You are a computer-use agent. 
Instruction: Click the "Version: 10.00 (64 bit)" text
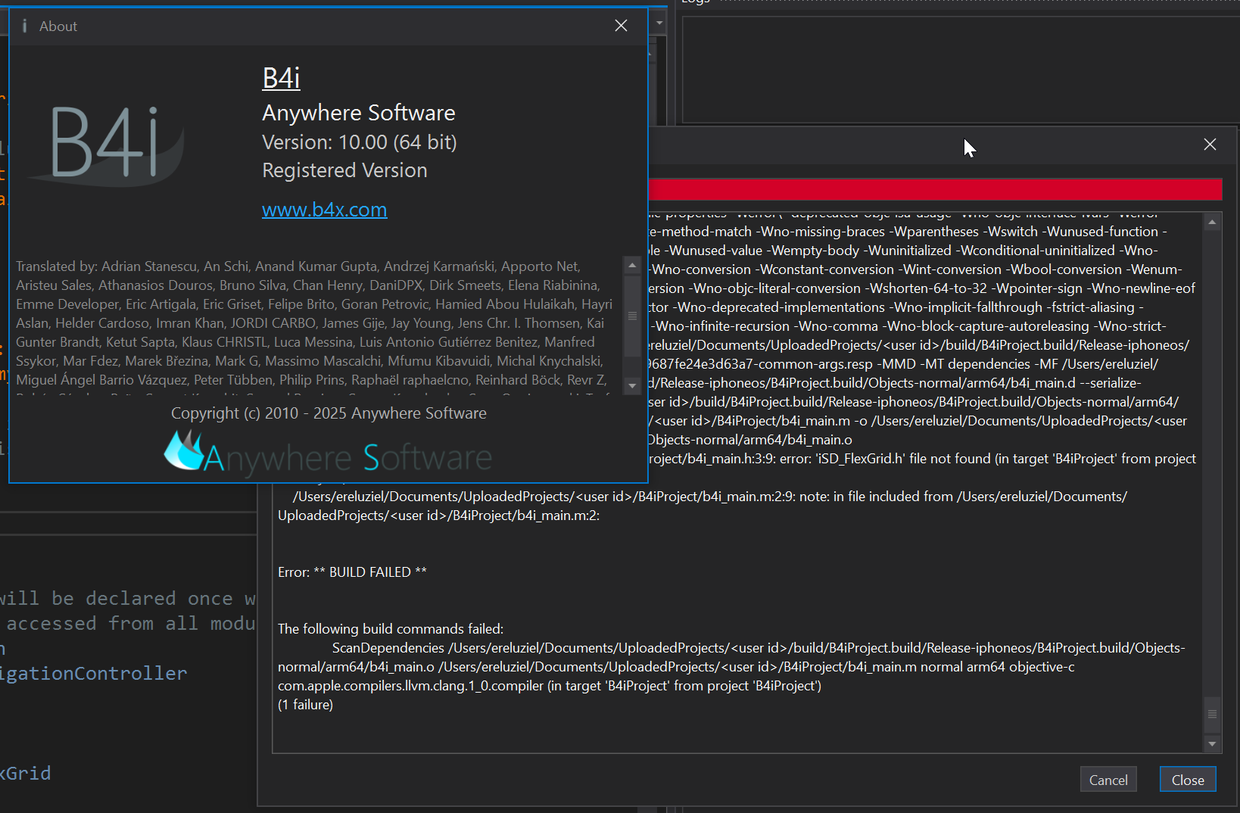pyautogui.click(x=360, y=142)
